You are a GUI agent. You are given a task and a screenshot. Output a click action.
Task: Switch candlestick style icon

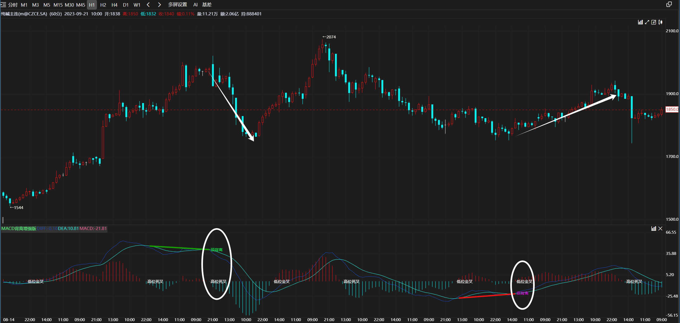(x=660, y=22)
